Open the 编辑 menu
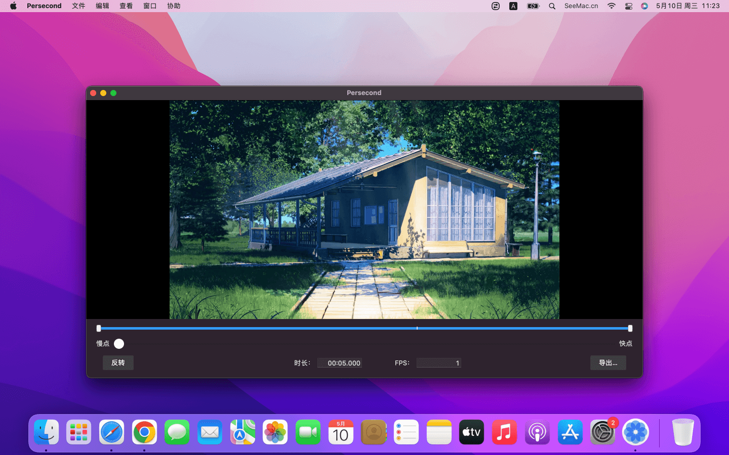The height and width of the screenshot is (455, 729). coord(102,6)
